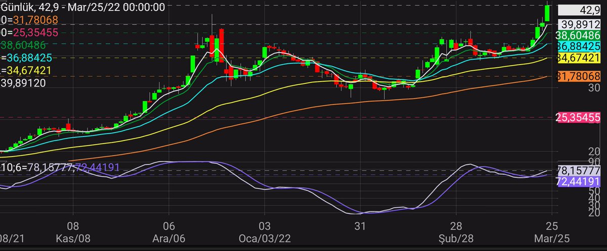Click the yellow 34,67421 price-axis tag
607x251 pixels.
[578, 58]
